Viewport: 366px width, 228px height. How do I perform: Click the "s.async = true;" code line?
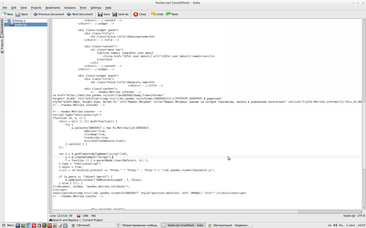point(70,167)
